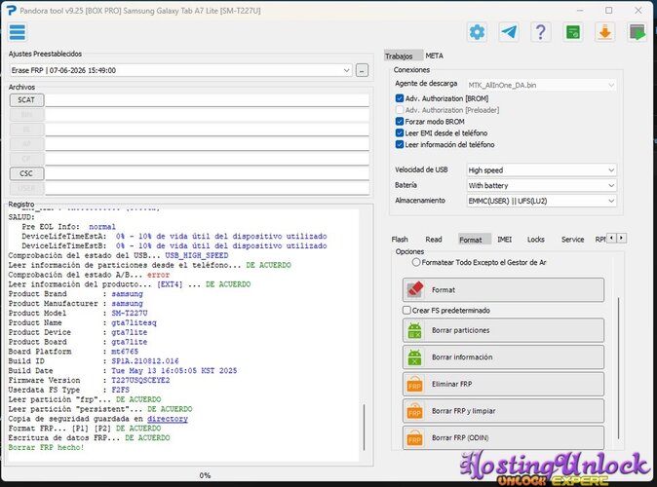Click the log line "Borrar FRP hecho!"
Screen dimensions: 657x487
46,448
